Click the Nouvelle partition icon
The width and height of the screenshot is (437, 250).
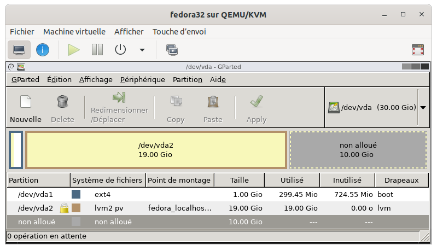pos(26,101)
